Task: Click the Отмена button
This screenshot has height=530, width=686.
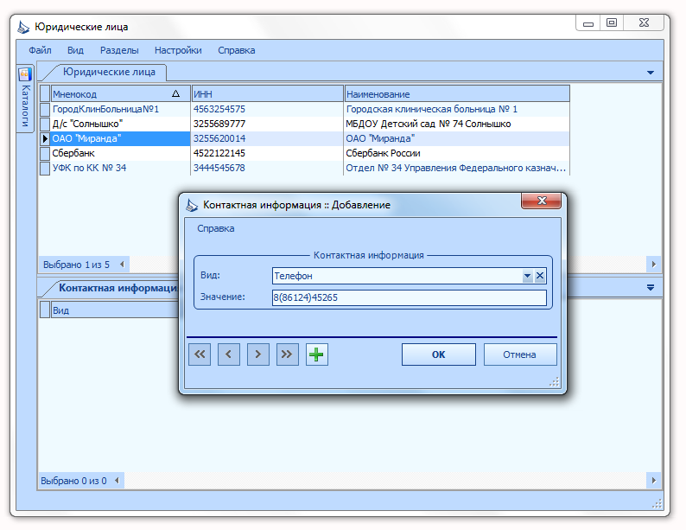Action: [x=520, y=354]
